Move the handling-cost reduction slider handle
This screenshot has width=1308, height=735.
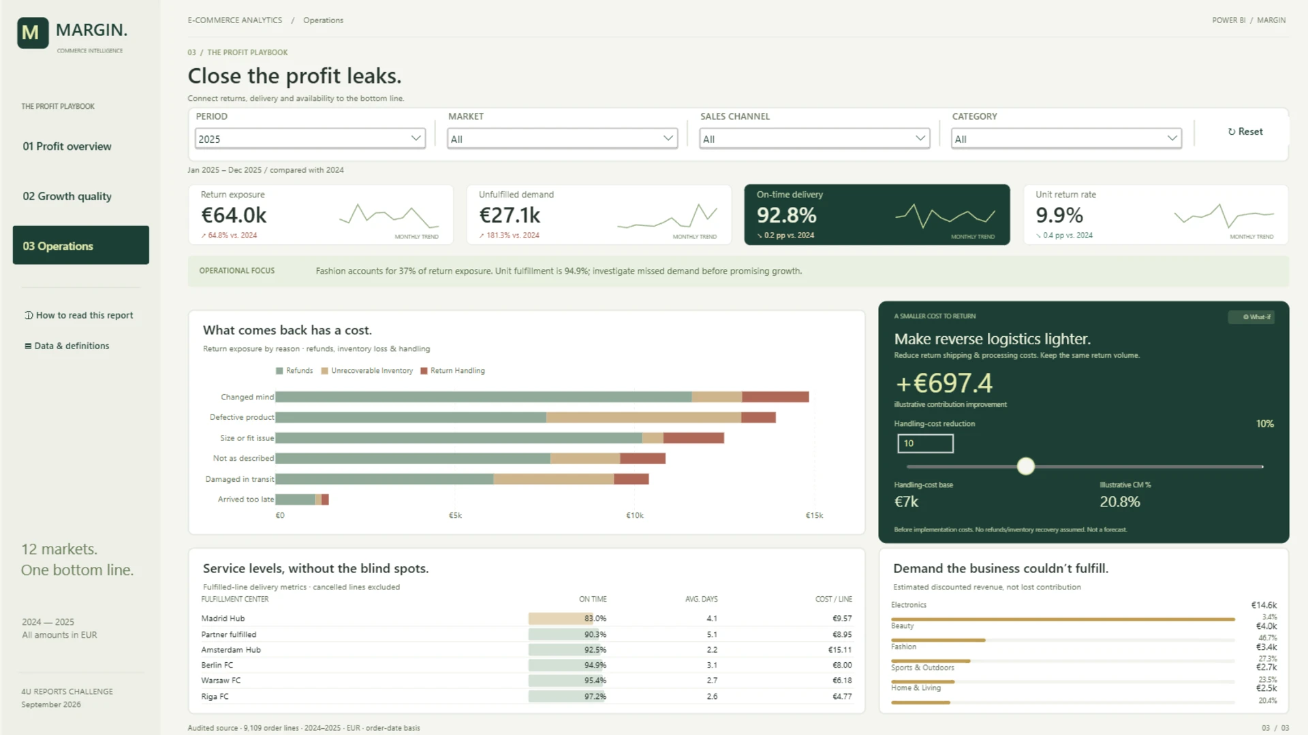coord(1025,466)
